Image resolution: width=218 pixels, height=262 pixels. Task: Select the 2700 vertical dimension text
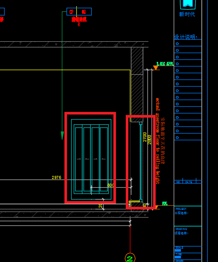(x=145, y=137)
